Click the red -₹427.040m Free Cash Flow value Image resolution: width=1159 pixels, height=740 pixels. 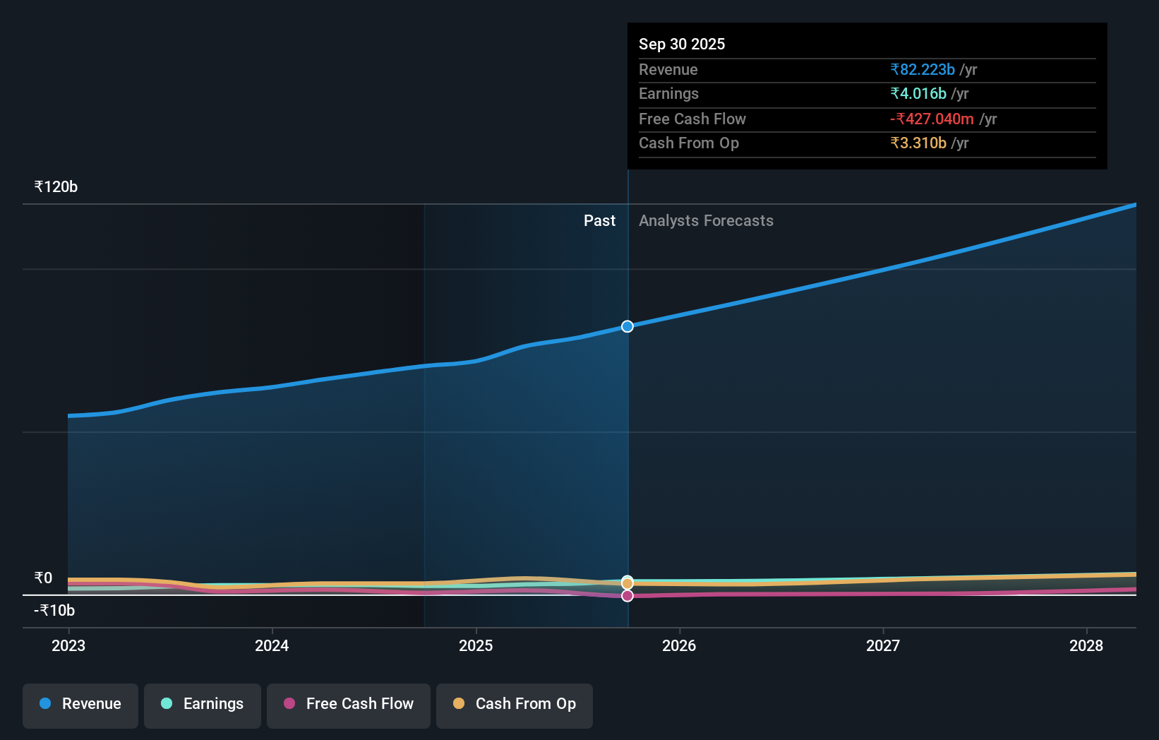pos(931,119)
